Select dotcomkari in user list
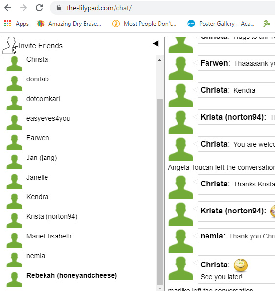This screenshot has height=291, width=275. (43, 99)
